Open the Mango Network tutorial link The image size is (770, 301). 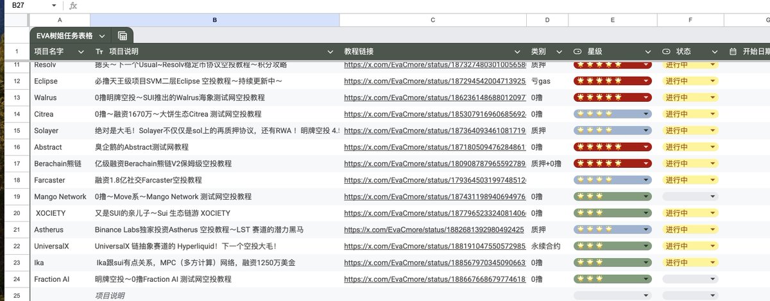435,197
